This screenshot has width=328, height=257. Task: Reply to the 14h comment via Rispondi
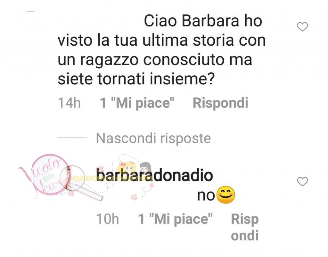[220, 103]
